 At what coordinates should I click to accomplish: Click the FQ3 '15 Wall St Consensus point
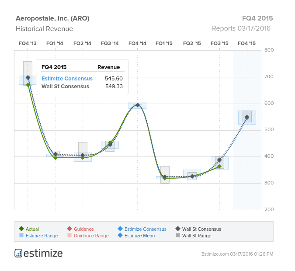tap(219, 160)
